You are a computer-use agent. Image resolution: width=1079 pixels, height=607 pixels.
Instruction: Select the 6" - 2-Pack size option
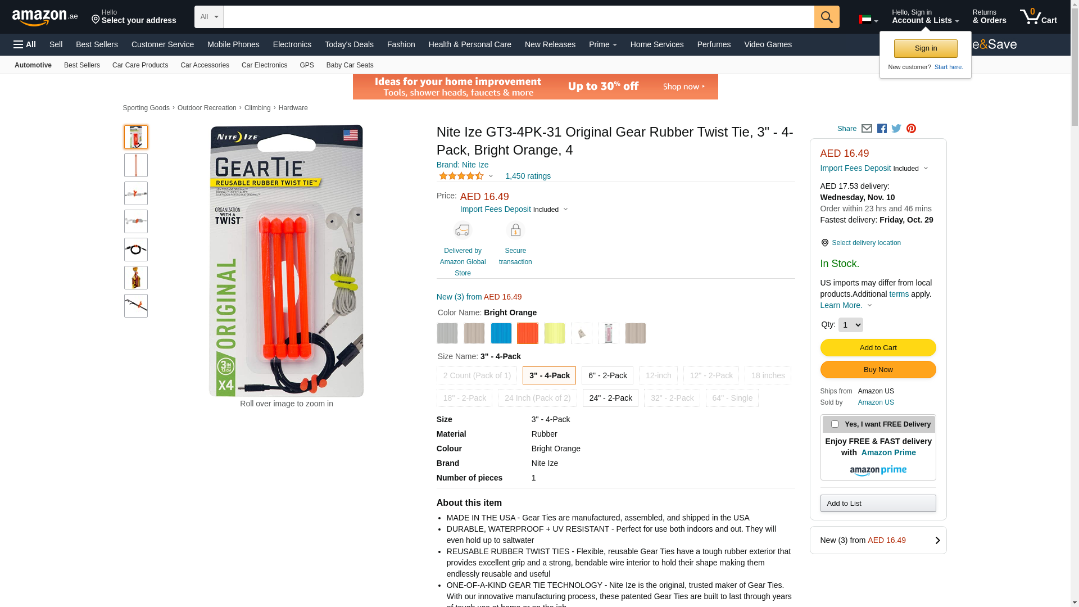pos(607,375)
